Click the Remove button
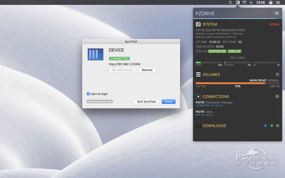 tap(147, 70)
